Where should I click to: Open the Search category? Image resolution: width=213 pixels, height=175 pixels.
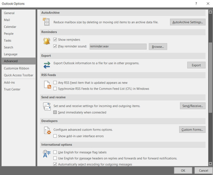click(x=19, y=47)
